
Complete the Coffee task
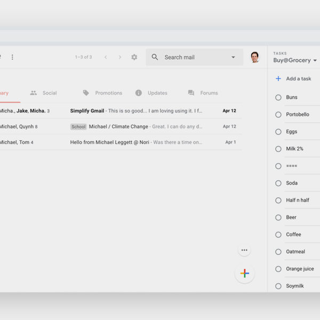(278, 235)
